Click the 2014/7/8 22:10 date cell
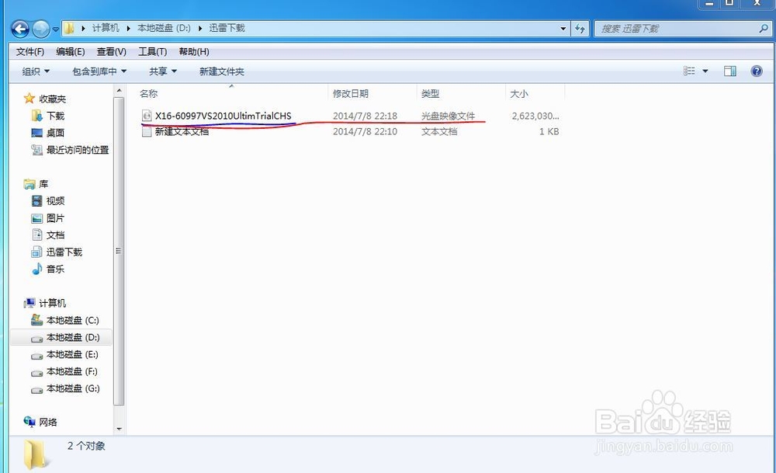This screenshot has height=473, width=776. (365, 131)
